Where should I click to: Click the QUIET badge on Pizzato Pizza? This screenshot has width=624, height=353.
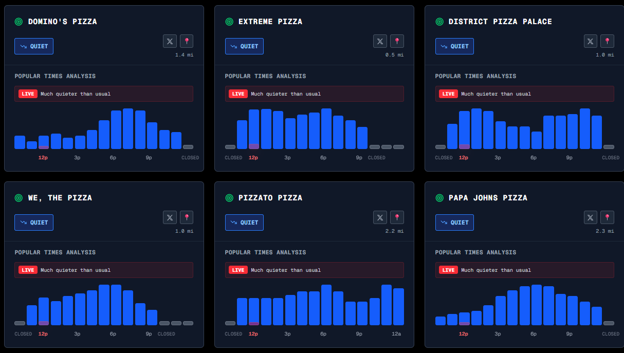pyautogui.click(x=244, y=222)
